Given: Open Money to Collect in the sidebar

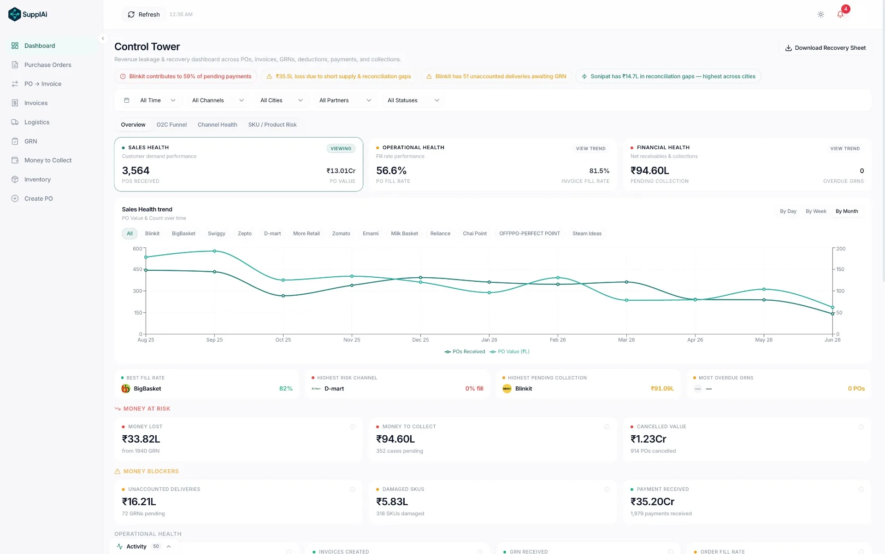Looking at the screenshot, I should (49, 160).
